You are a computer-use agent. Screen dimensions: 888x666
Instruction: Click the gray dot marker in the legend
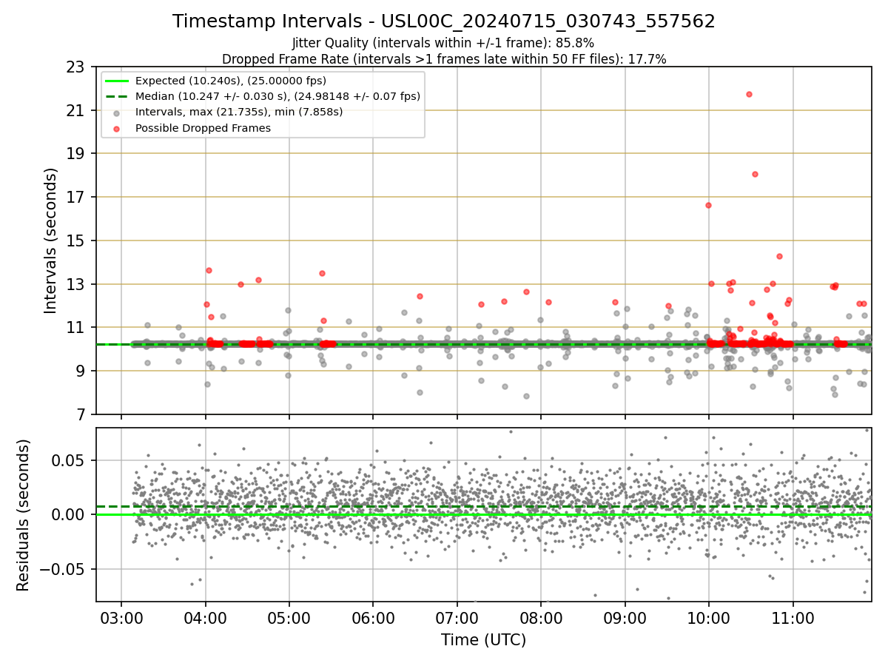click(117, 112)
